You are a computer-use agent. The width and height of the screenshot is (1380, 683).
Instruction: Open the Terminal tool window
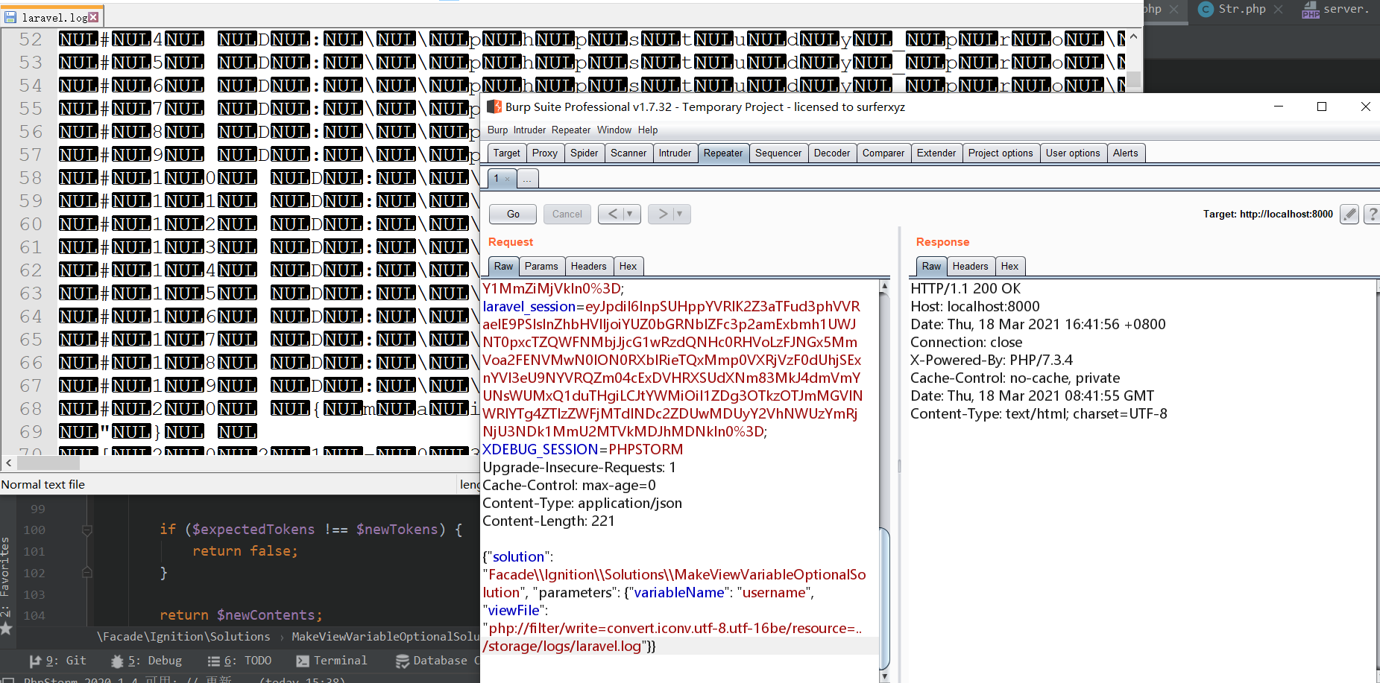(332, 661)
